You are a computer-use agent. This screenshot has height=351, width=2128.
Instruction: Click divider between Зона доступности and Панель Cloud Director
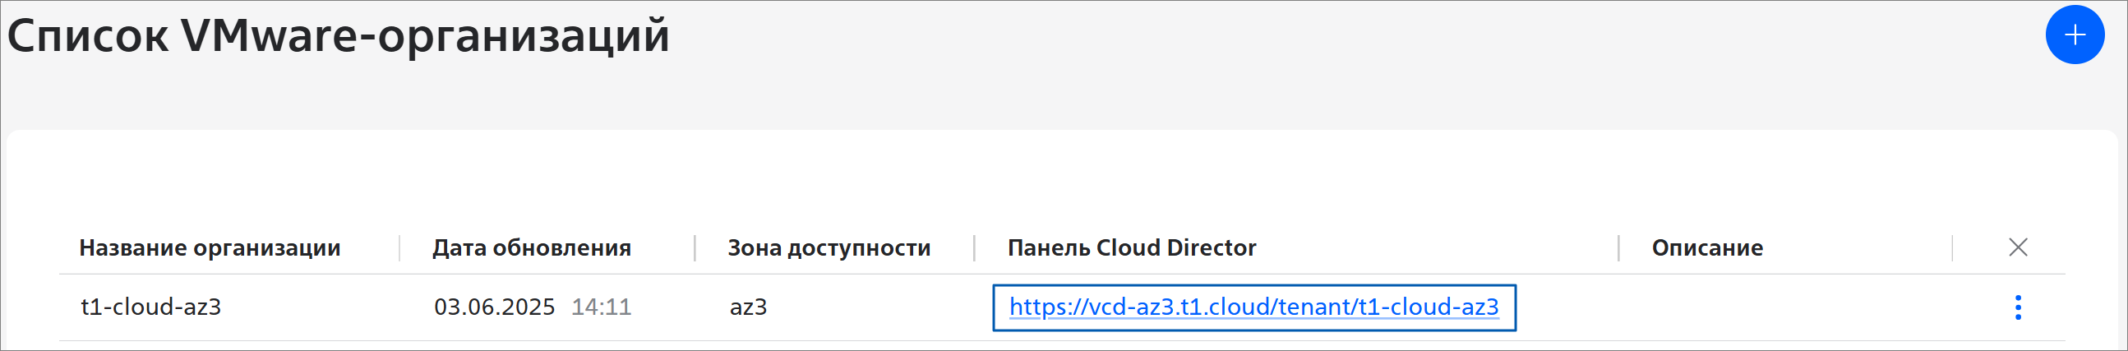pos(975,247)
